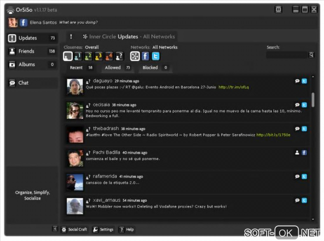Reply to rafamerida's update
Viewport: 324px width, 241px height.
pos(297,177)
